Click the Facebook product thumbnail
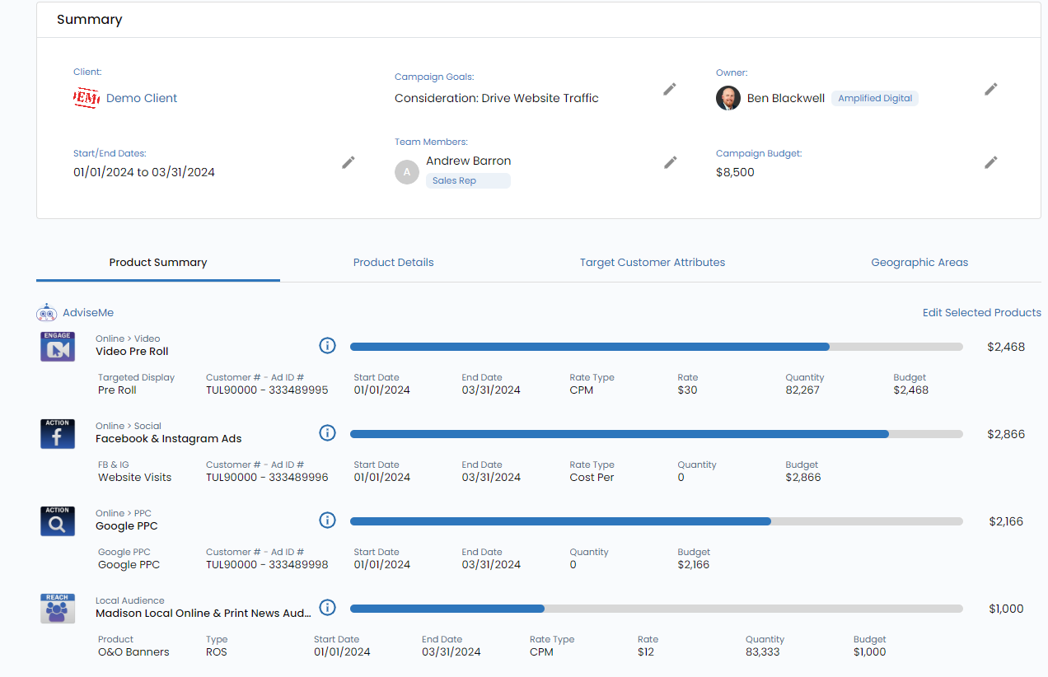Screen dimensions: 1048x677 click(58, 434)
